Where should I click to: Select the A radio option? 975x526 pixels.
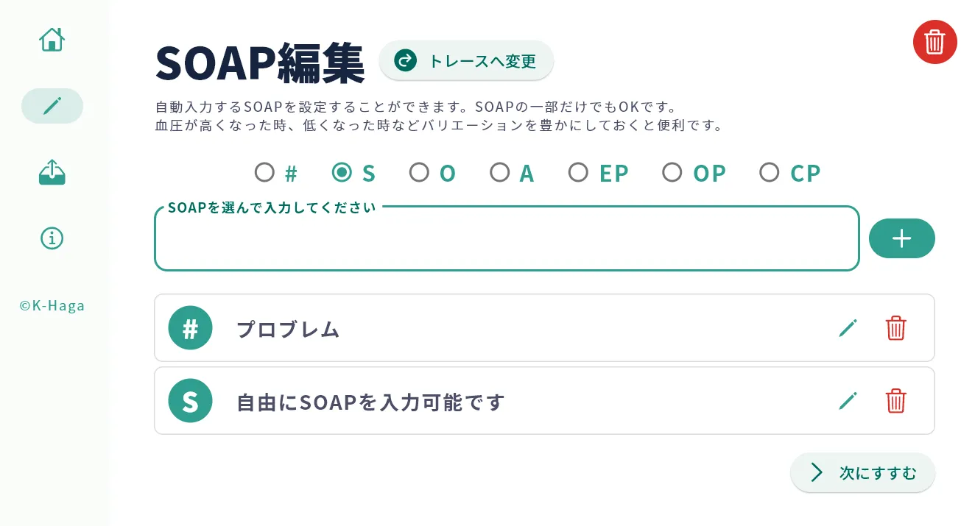coord(499,171)
